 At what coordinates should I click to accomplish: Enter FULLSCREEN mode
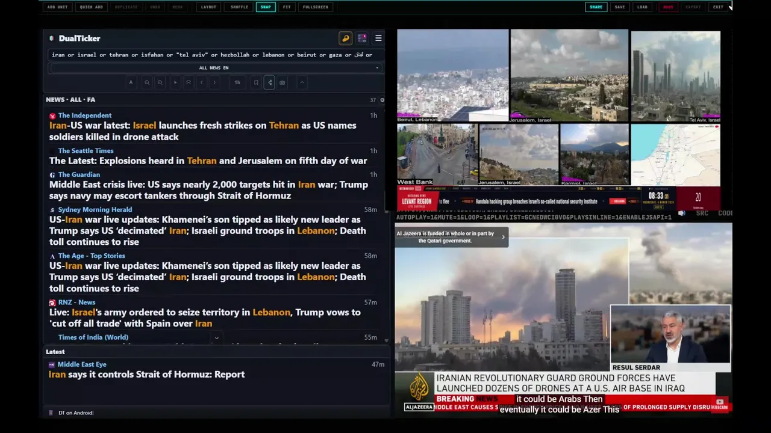[316, 7]
